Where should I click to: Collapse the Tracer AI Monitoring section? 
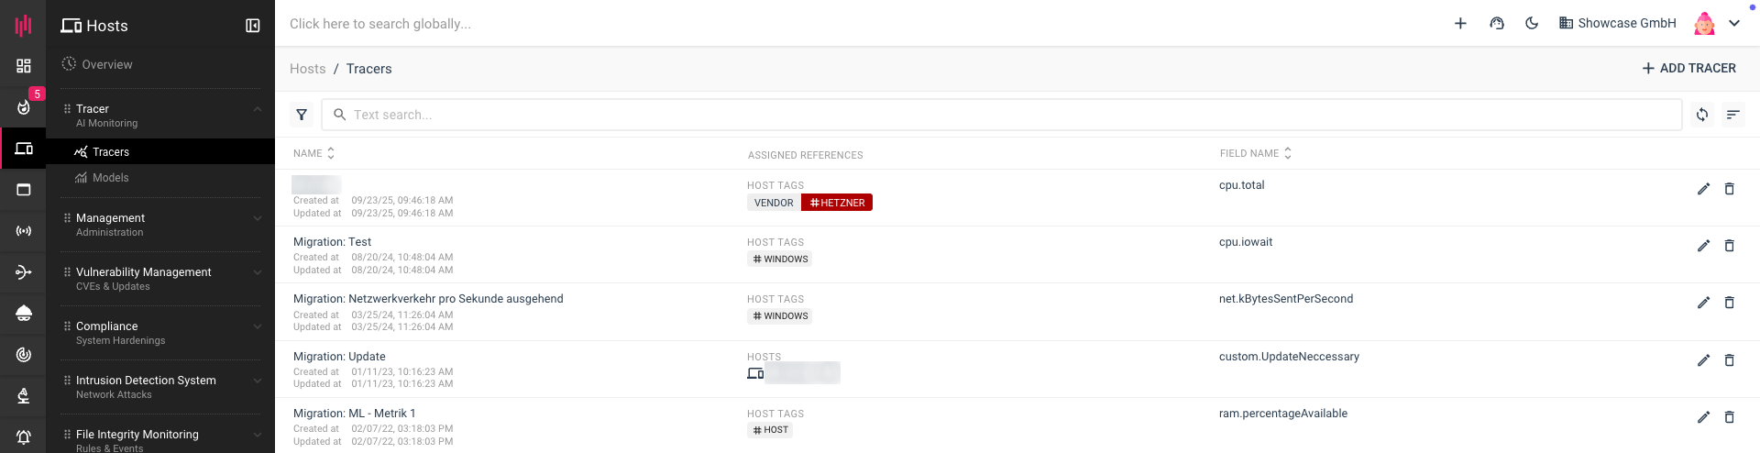[x=257, y=109]
